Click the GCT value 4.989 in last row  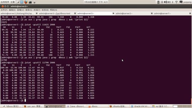(91, 98)
